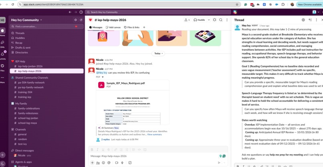The height and width of the screenshot is (167, 323).
Task: Open the school-log-maya channel
Action: (27, 123)
